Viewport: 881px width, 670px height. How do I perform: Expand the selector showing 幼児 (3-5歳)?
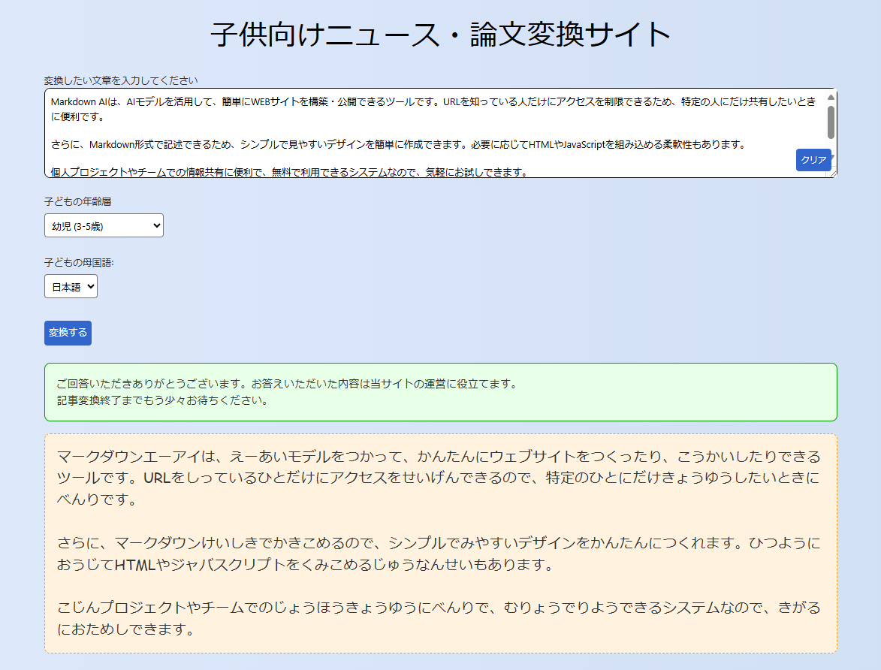coord(103,225)
